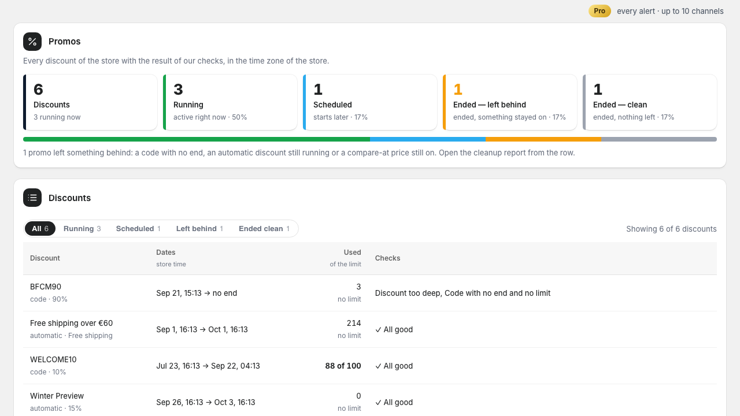Image resolution: width=740 pixels, height=416 pixels.
Task: Filter by Ended clean tab
Action: click(x=264, y=229)
